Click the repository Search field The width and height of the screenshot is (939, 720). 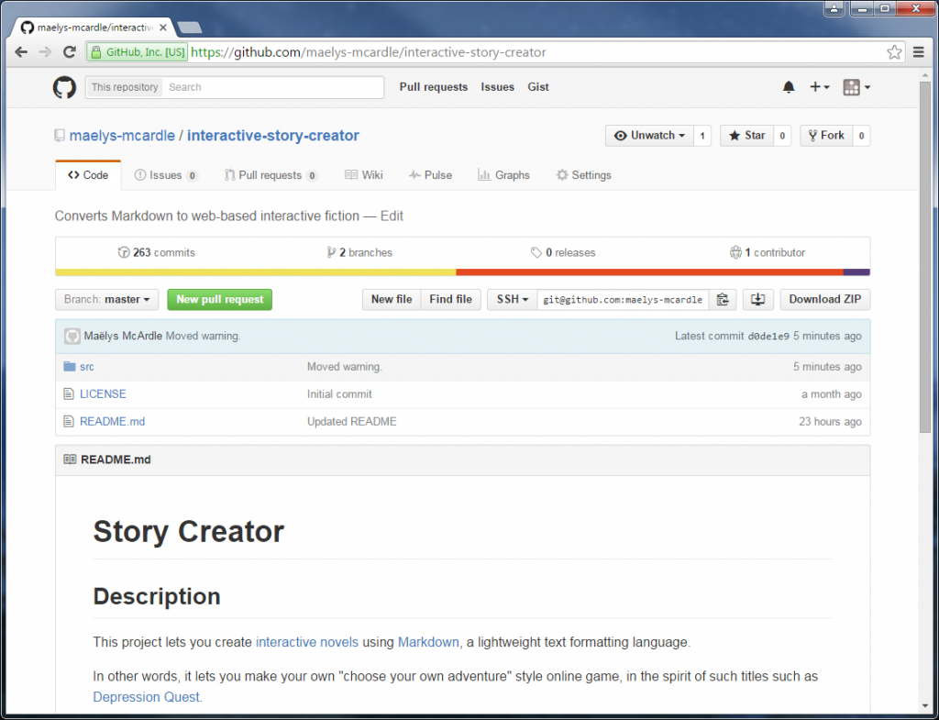(273, 87)
